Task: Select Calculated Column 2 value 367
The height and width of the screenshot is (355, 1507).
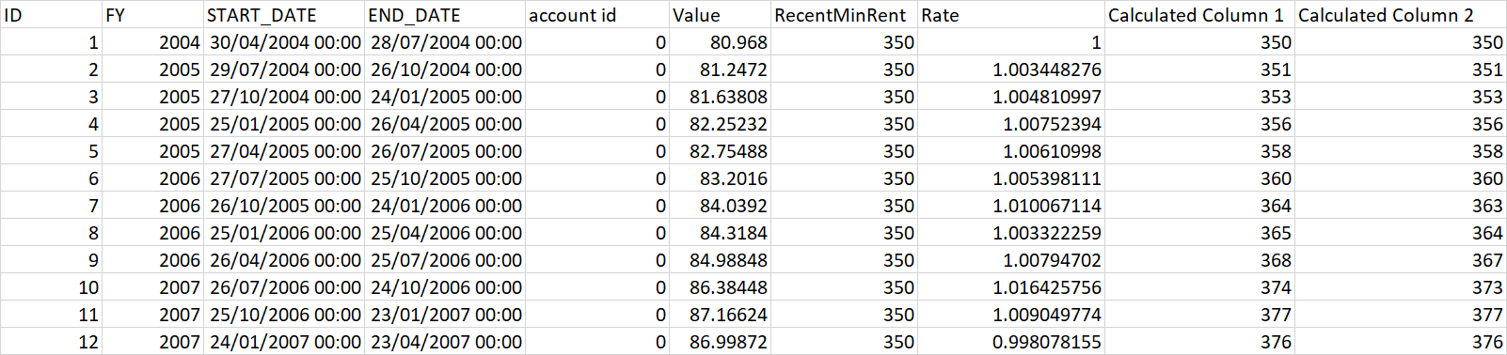Action: 1400,260
